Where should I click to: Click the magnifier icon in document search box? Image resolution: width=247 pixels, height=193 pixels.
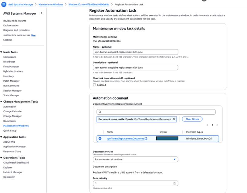pos(100,112)
